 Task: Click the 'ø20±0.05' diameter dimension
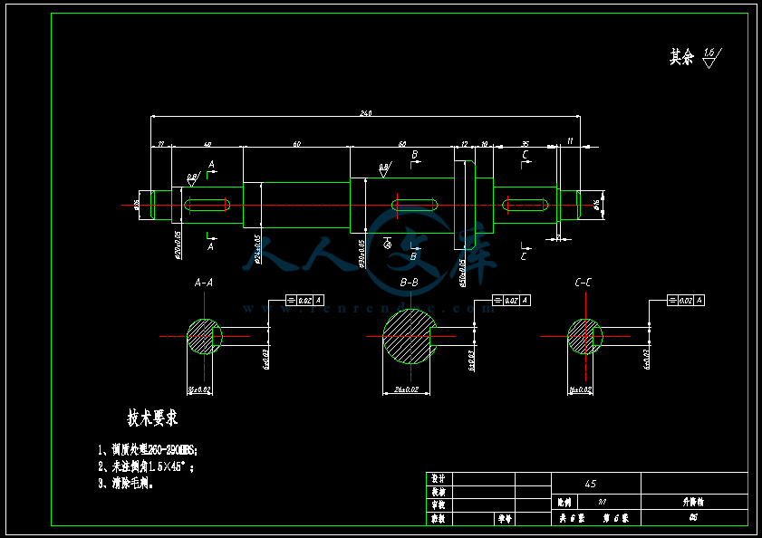coord(178,245)
